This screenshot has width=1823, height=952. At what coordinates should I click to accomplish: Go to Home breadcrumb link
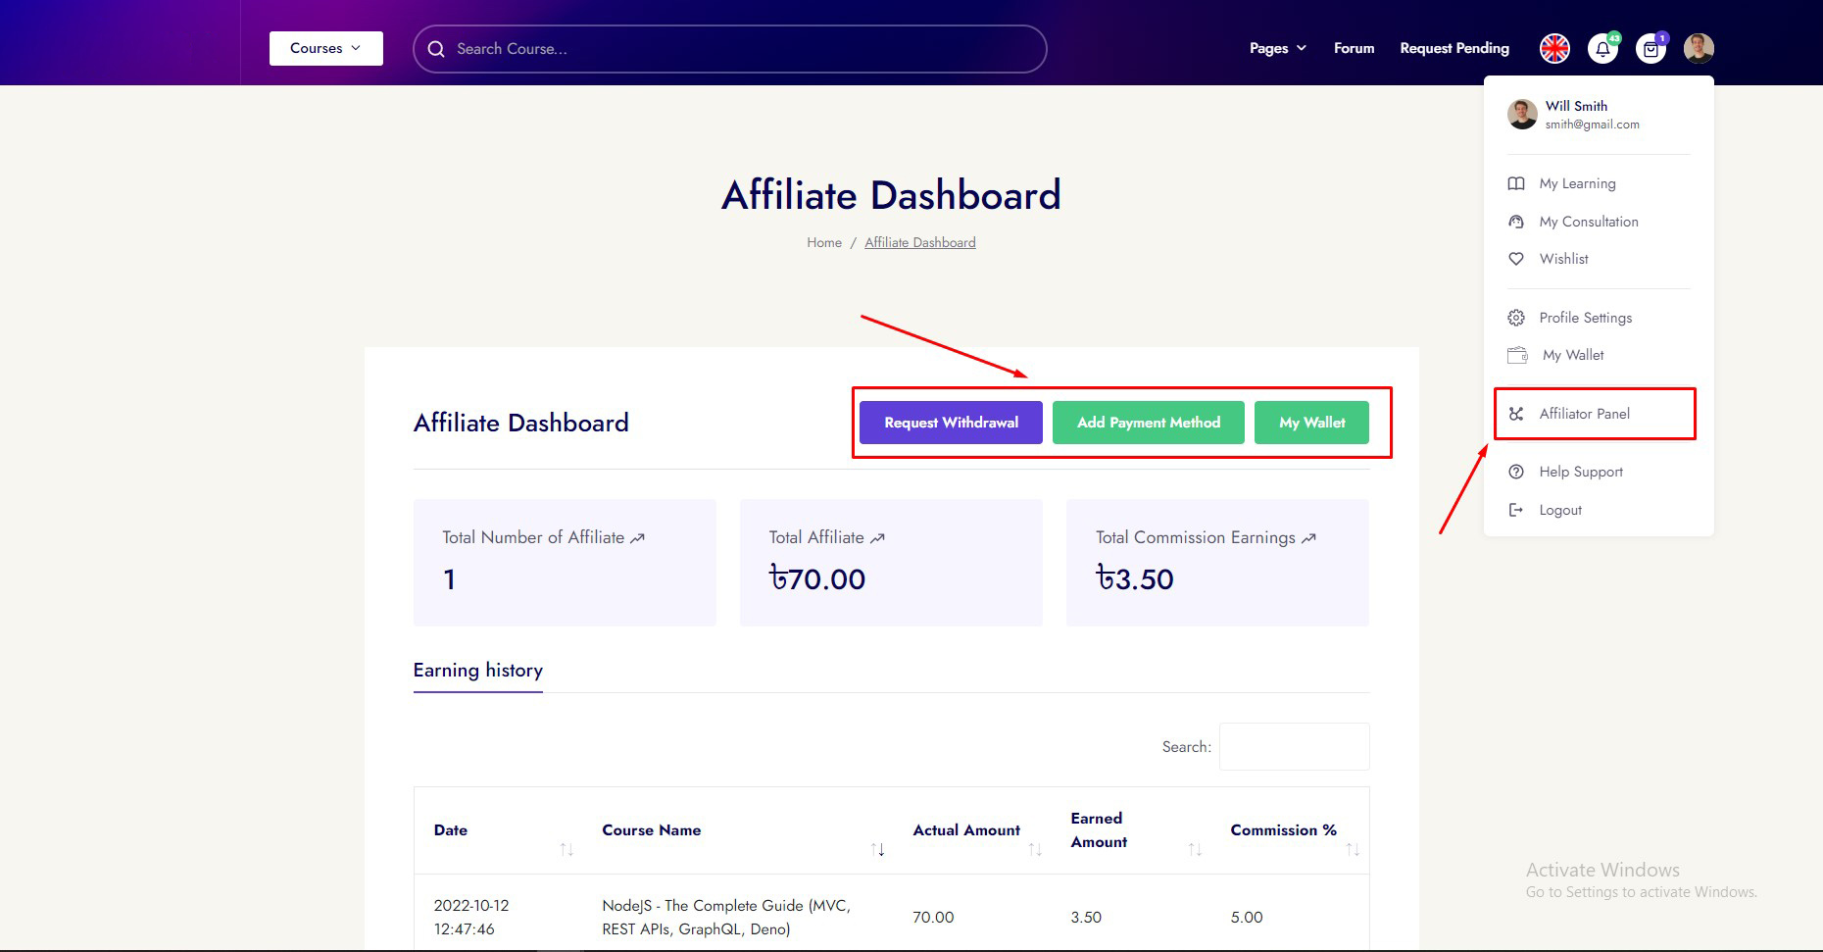tap(823, 242)
